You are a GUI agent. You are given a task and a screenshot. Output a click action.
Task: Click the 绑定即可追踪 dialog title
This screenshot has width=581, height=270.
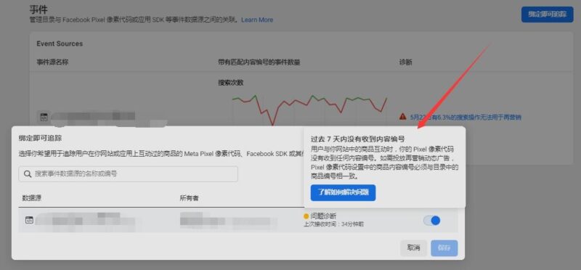(40, 139)
